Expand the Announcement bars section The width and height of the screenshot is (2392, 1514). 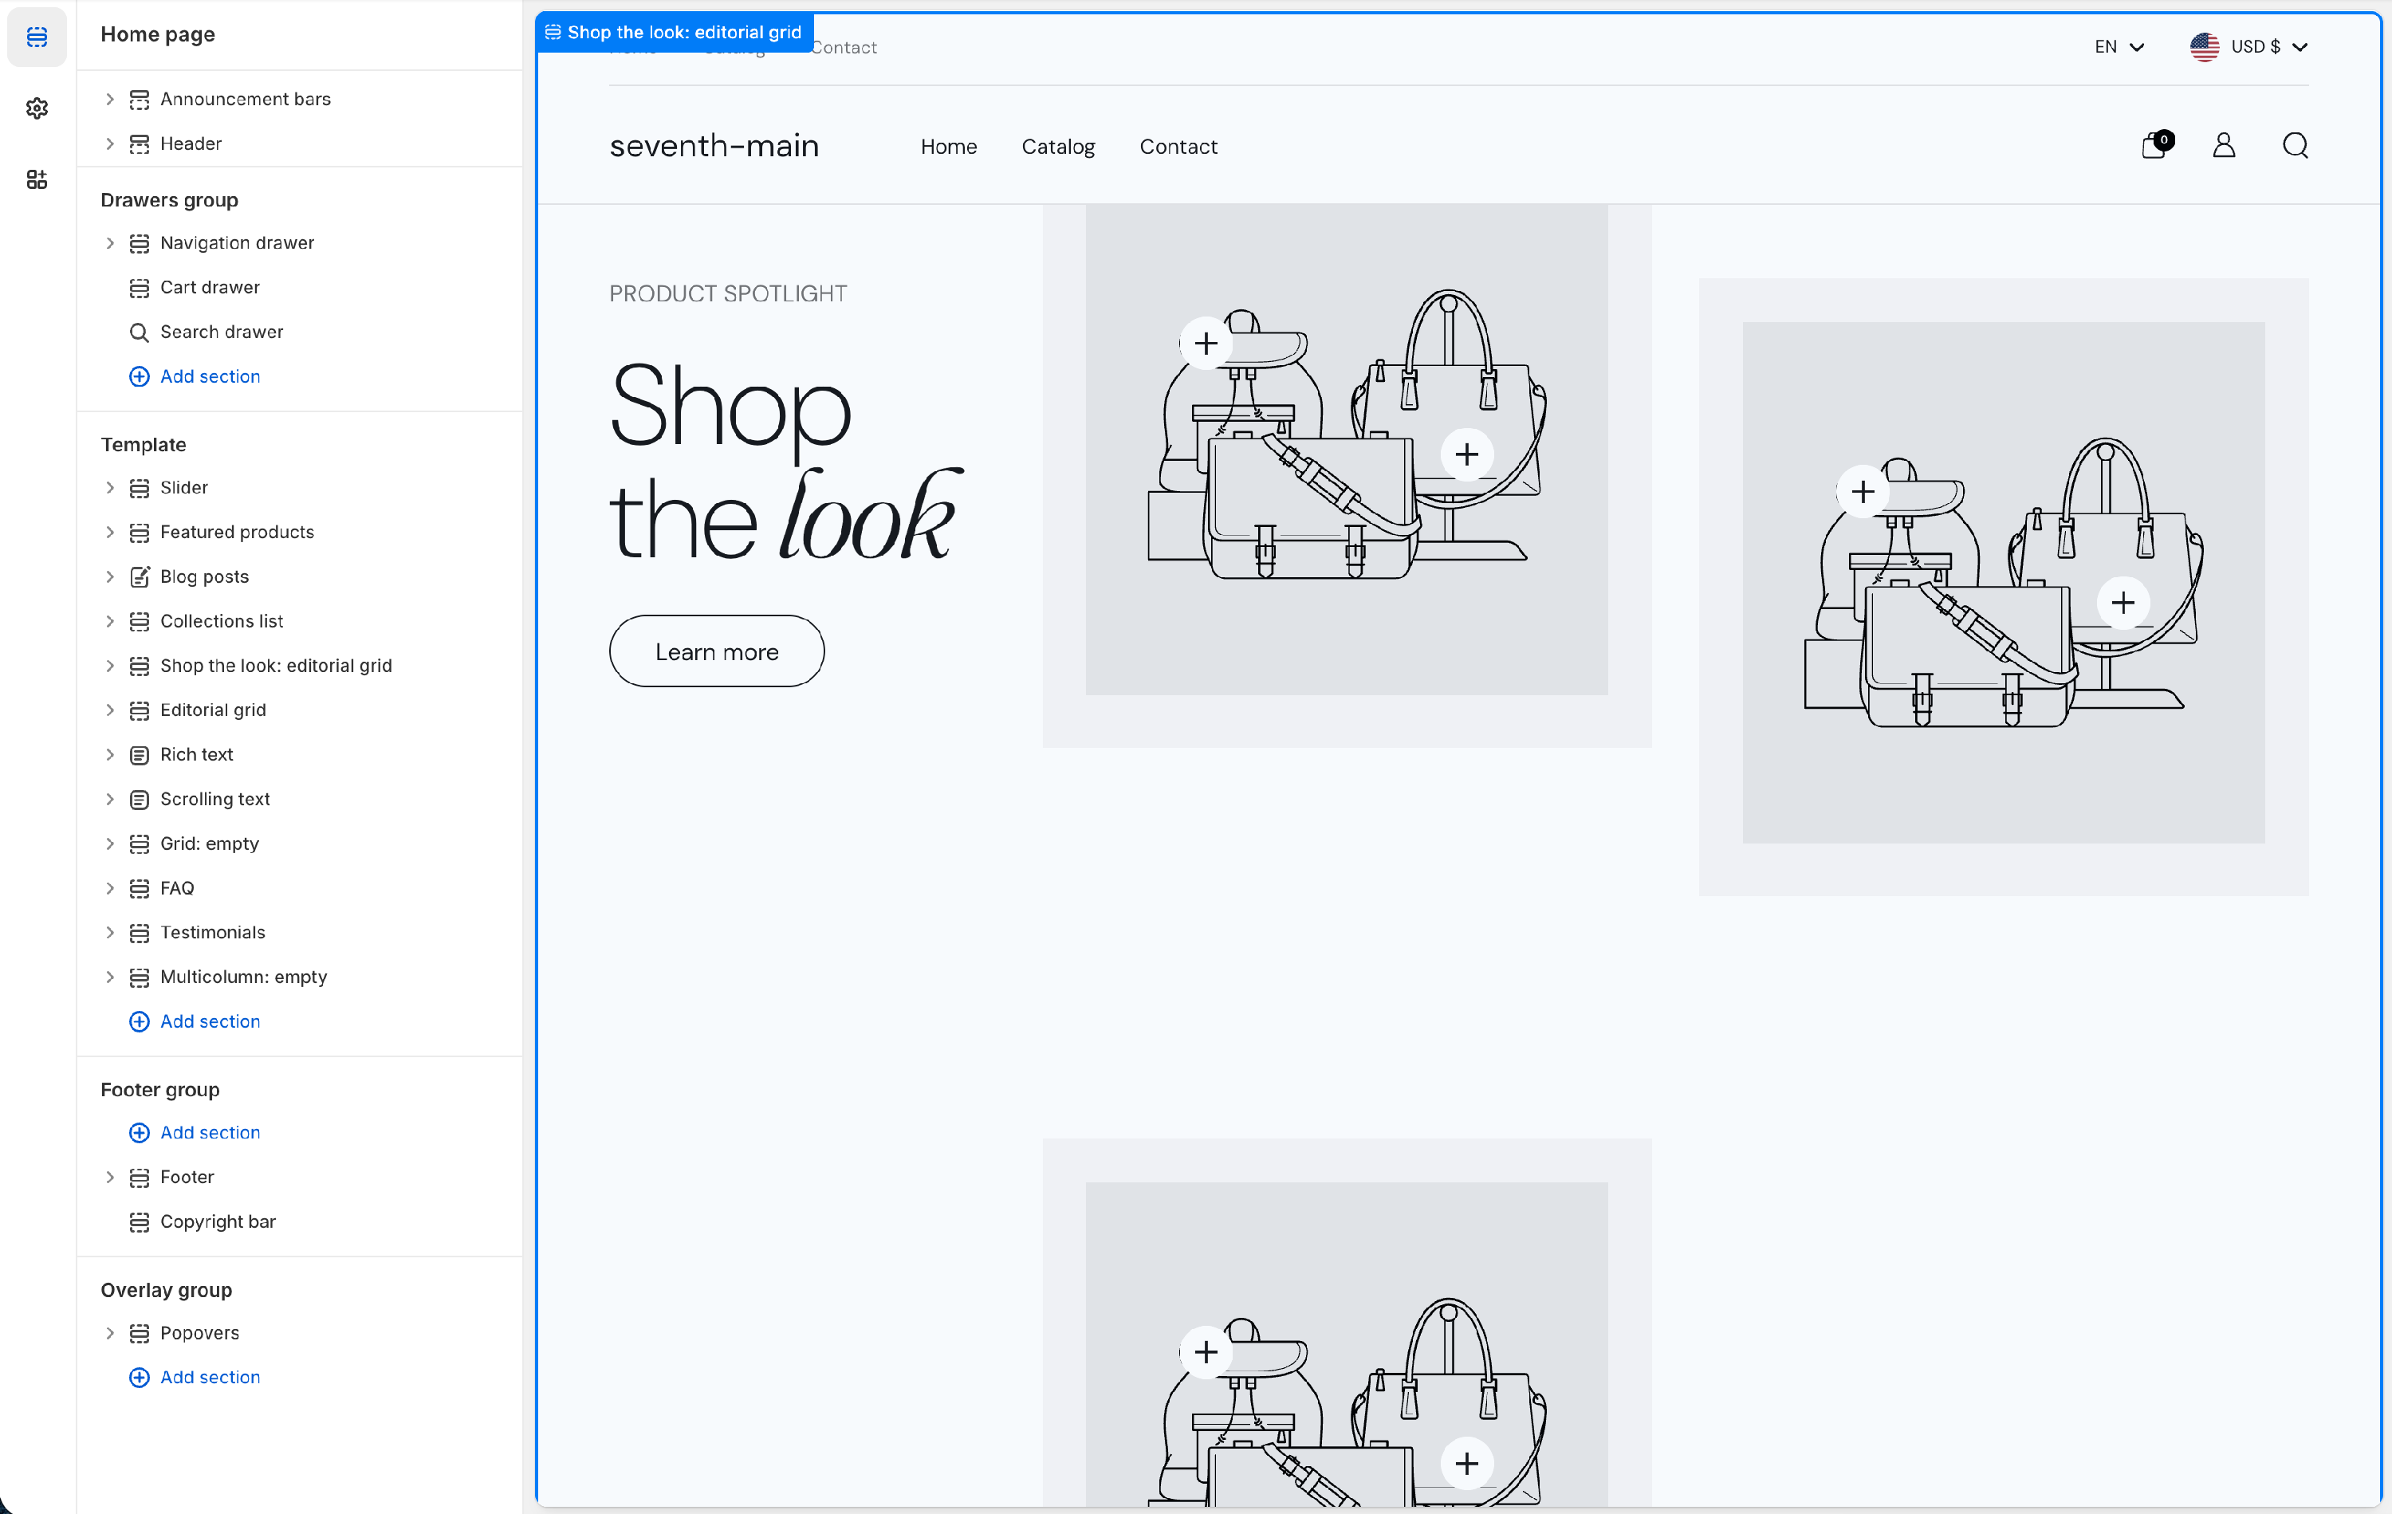coord(110,100)
